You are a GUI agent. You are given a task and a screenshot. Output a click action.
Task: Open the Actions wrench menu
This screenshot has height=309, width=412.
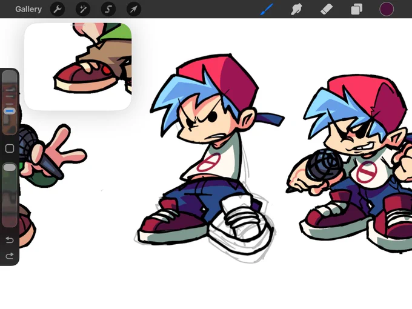point(58,9)
